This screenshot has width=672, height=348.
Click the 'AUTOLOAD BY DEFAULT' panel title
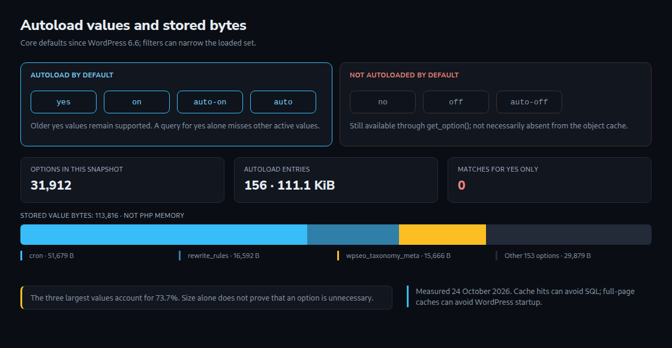click(x=72, y=75)
